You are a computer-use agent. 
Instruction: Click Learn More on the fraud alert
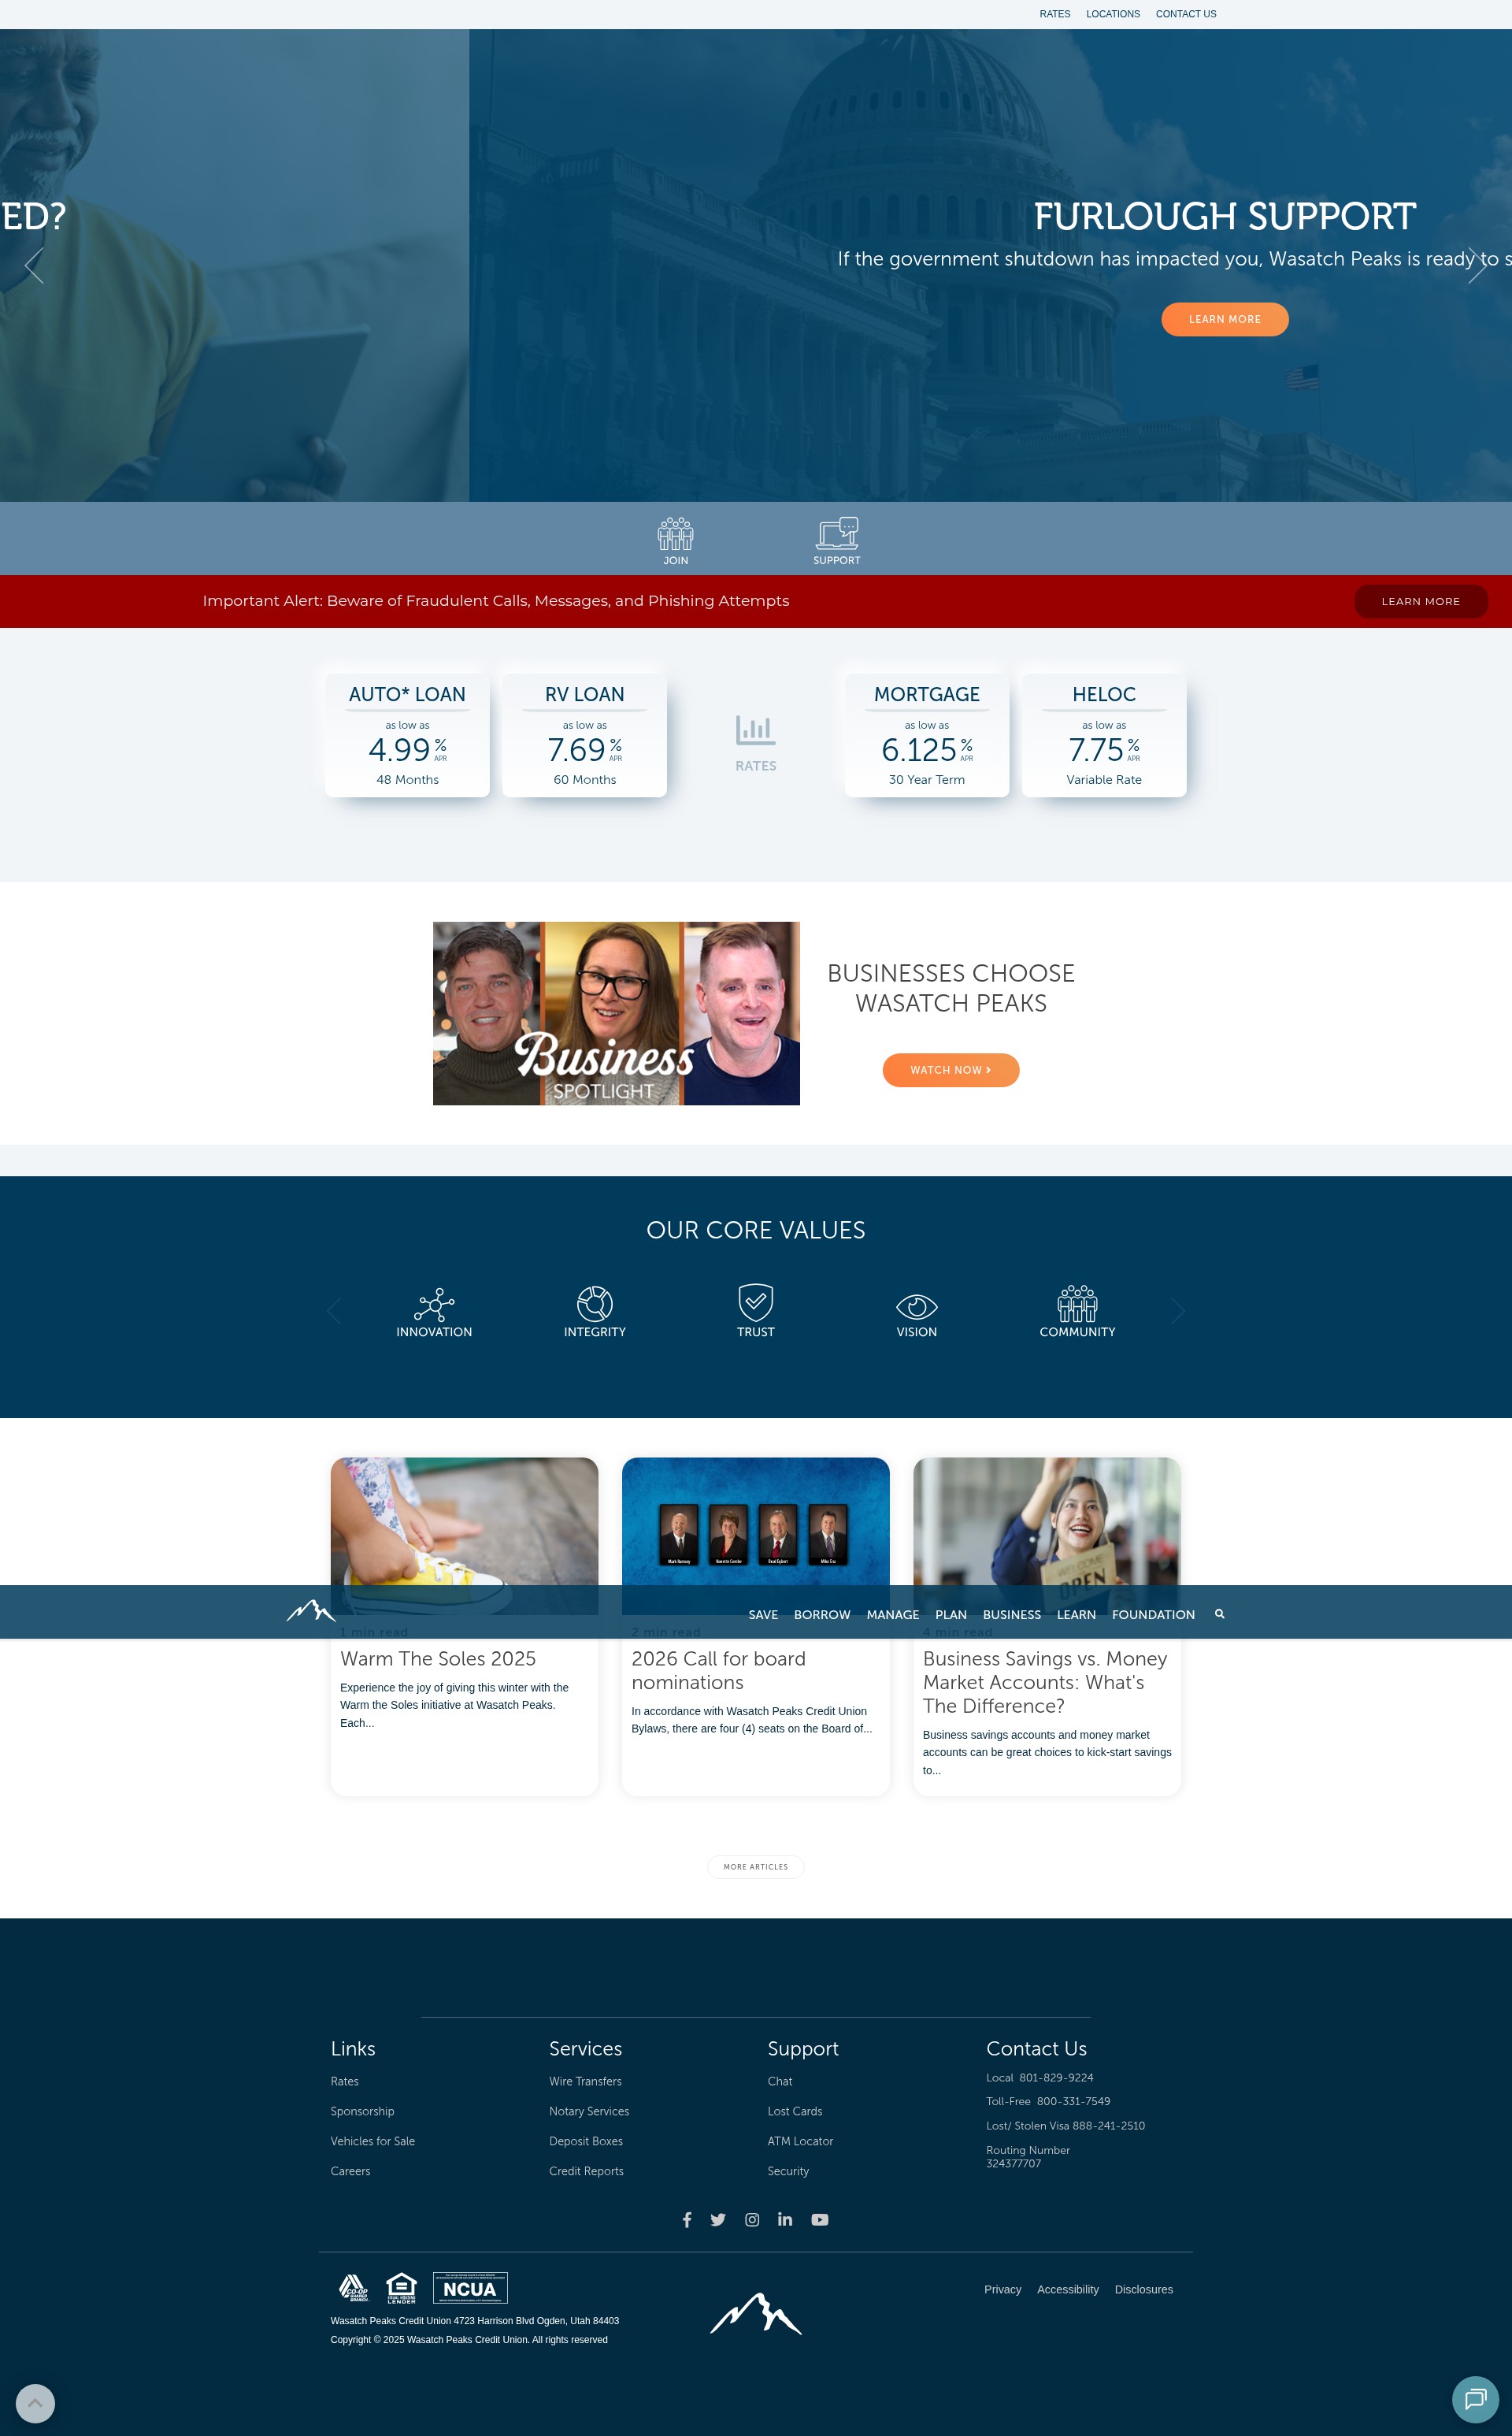click(x=1421, y=601)
